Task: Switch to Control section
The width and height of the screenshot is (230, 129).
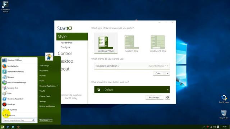Action: [65, 53]
